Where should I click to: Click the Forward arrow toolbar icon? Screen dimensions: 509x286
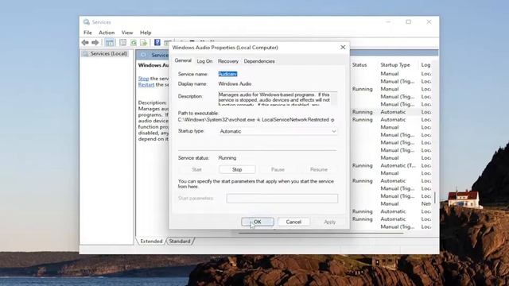95,42
